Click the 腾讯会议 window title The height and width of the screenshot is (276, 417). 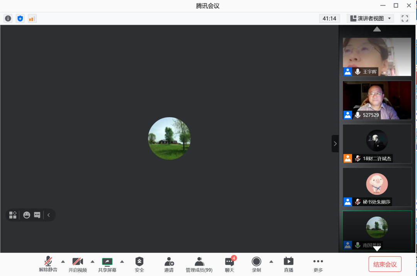pyautogui.click(x=208, y=6)
